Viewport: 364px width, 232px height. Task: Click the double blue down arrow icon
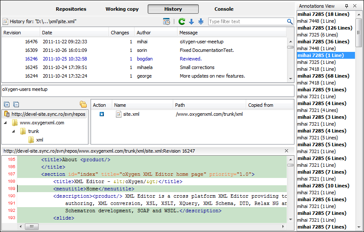tap(201, 21)
